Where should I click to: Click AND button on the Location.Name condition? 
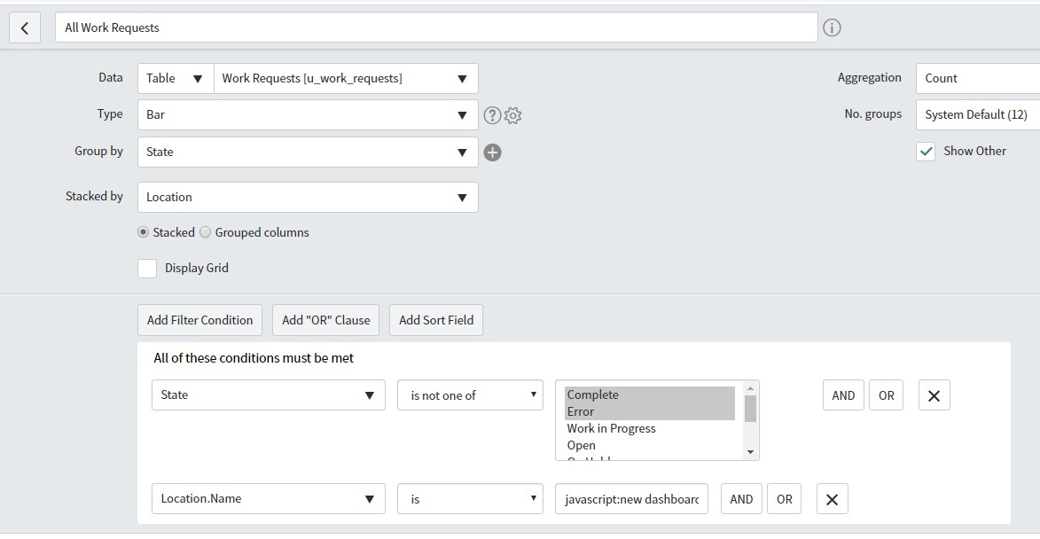[x=741, y=499]
